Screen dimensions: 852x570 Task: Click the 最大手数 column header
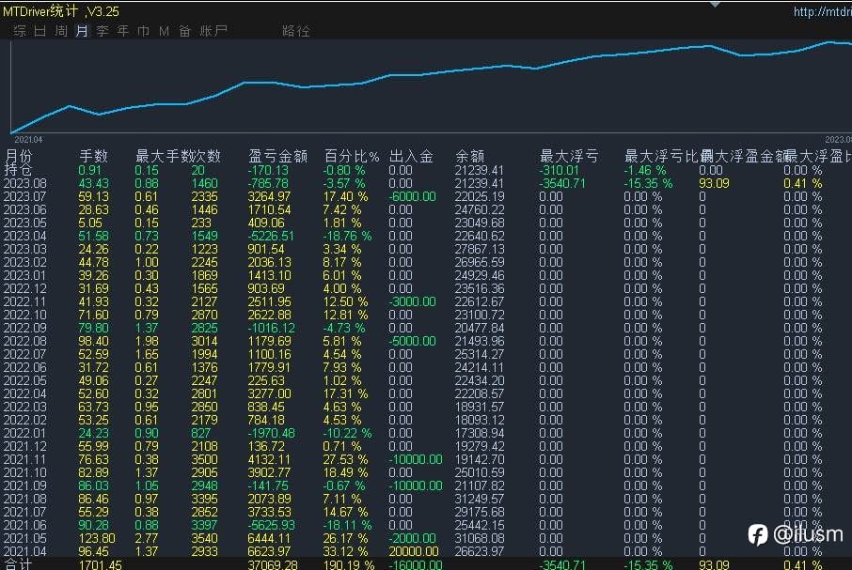[164, 156]
